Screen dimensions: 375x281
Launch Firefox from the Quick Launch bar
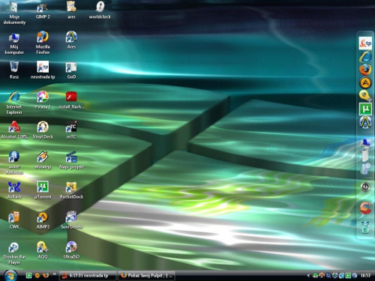click(46, 276)
